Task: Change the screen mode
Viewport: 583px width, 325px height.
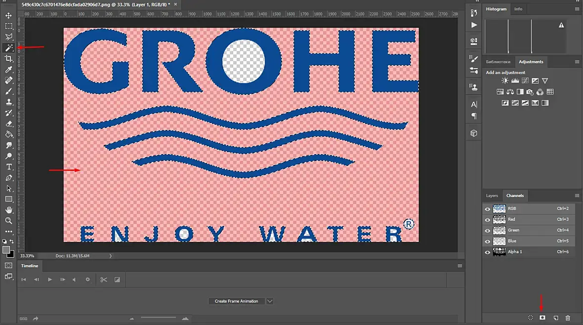Action: (8, 276)
